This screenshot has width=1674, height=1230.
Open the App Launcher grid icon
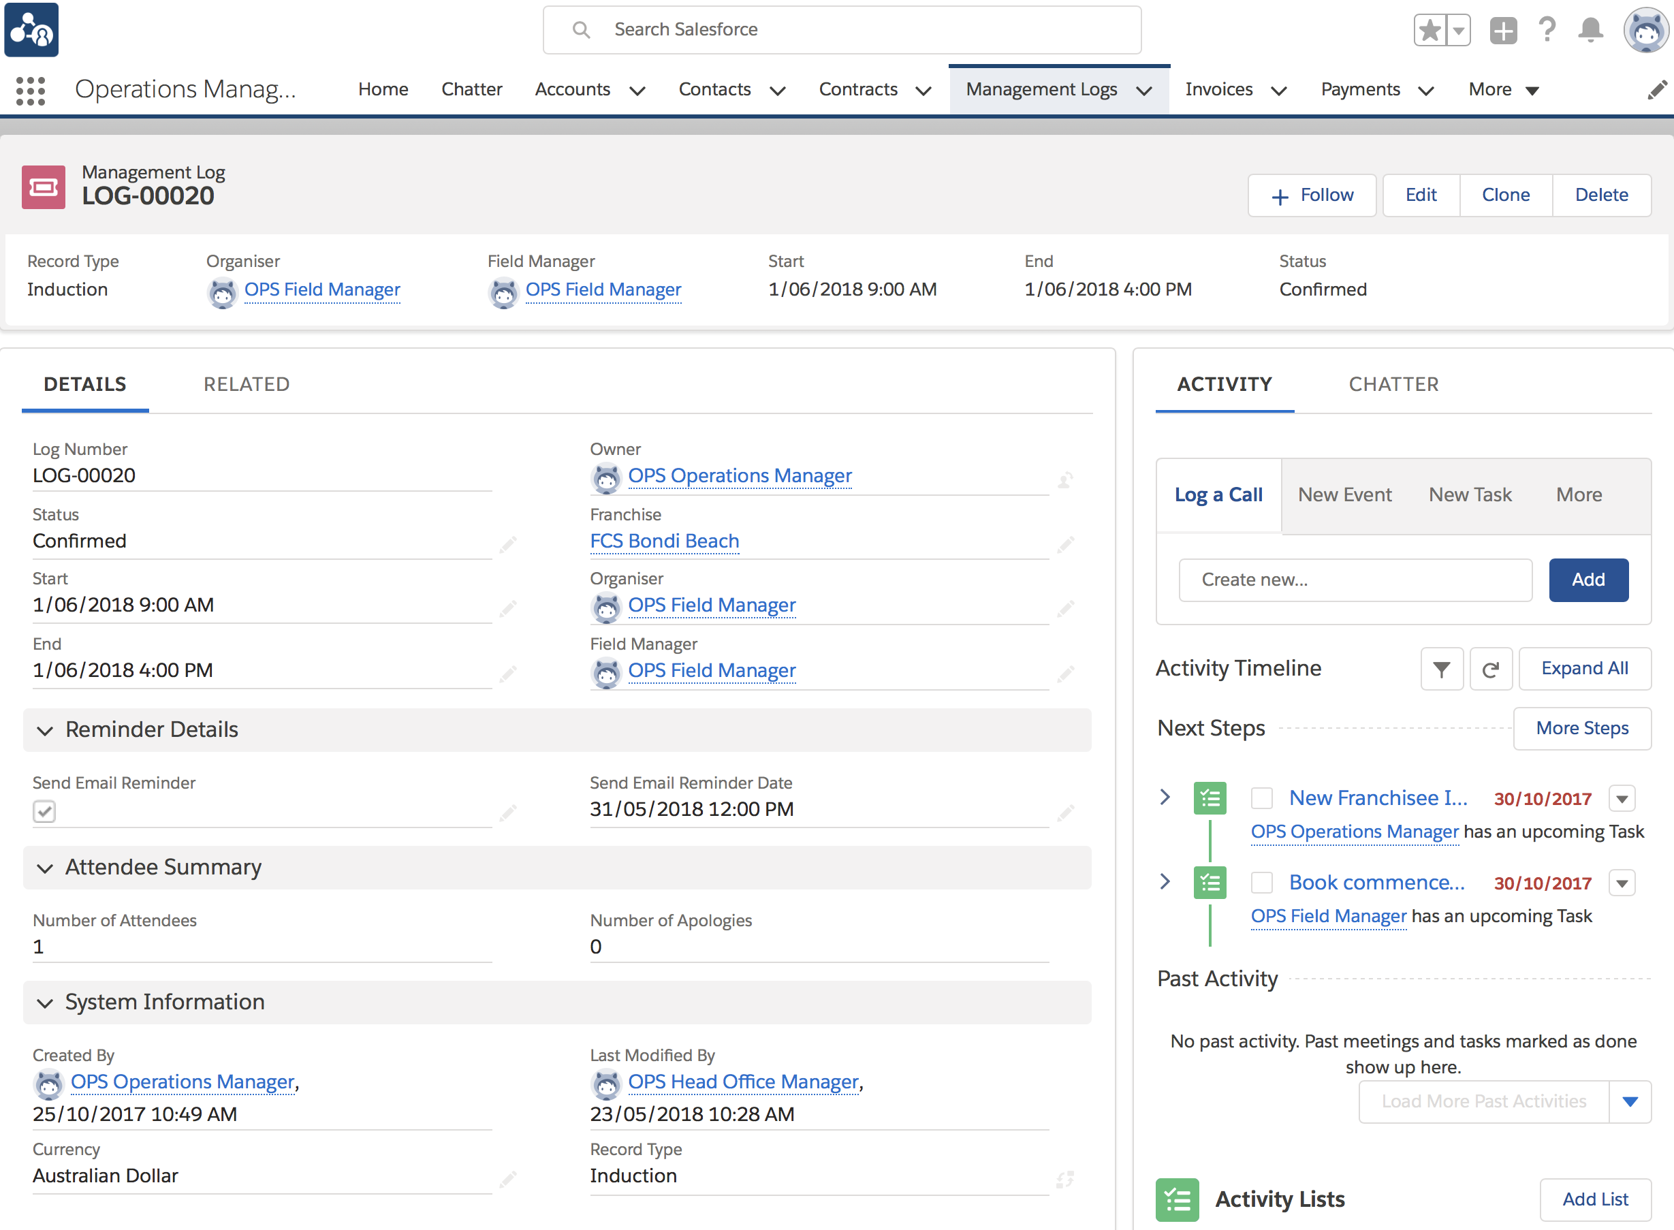(31, 90)
